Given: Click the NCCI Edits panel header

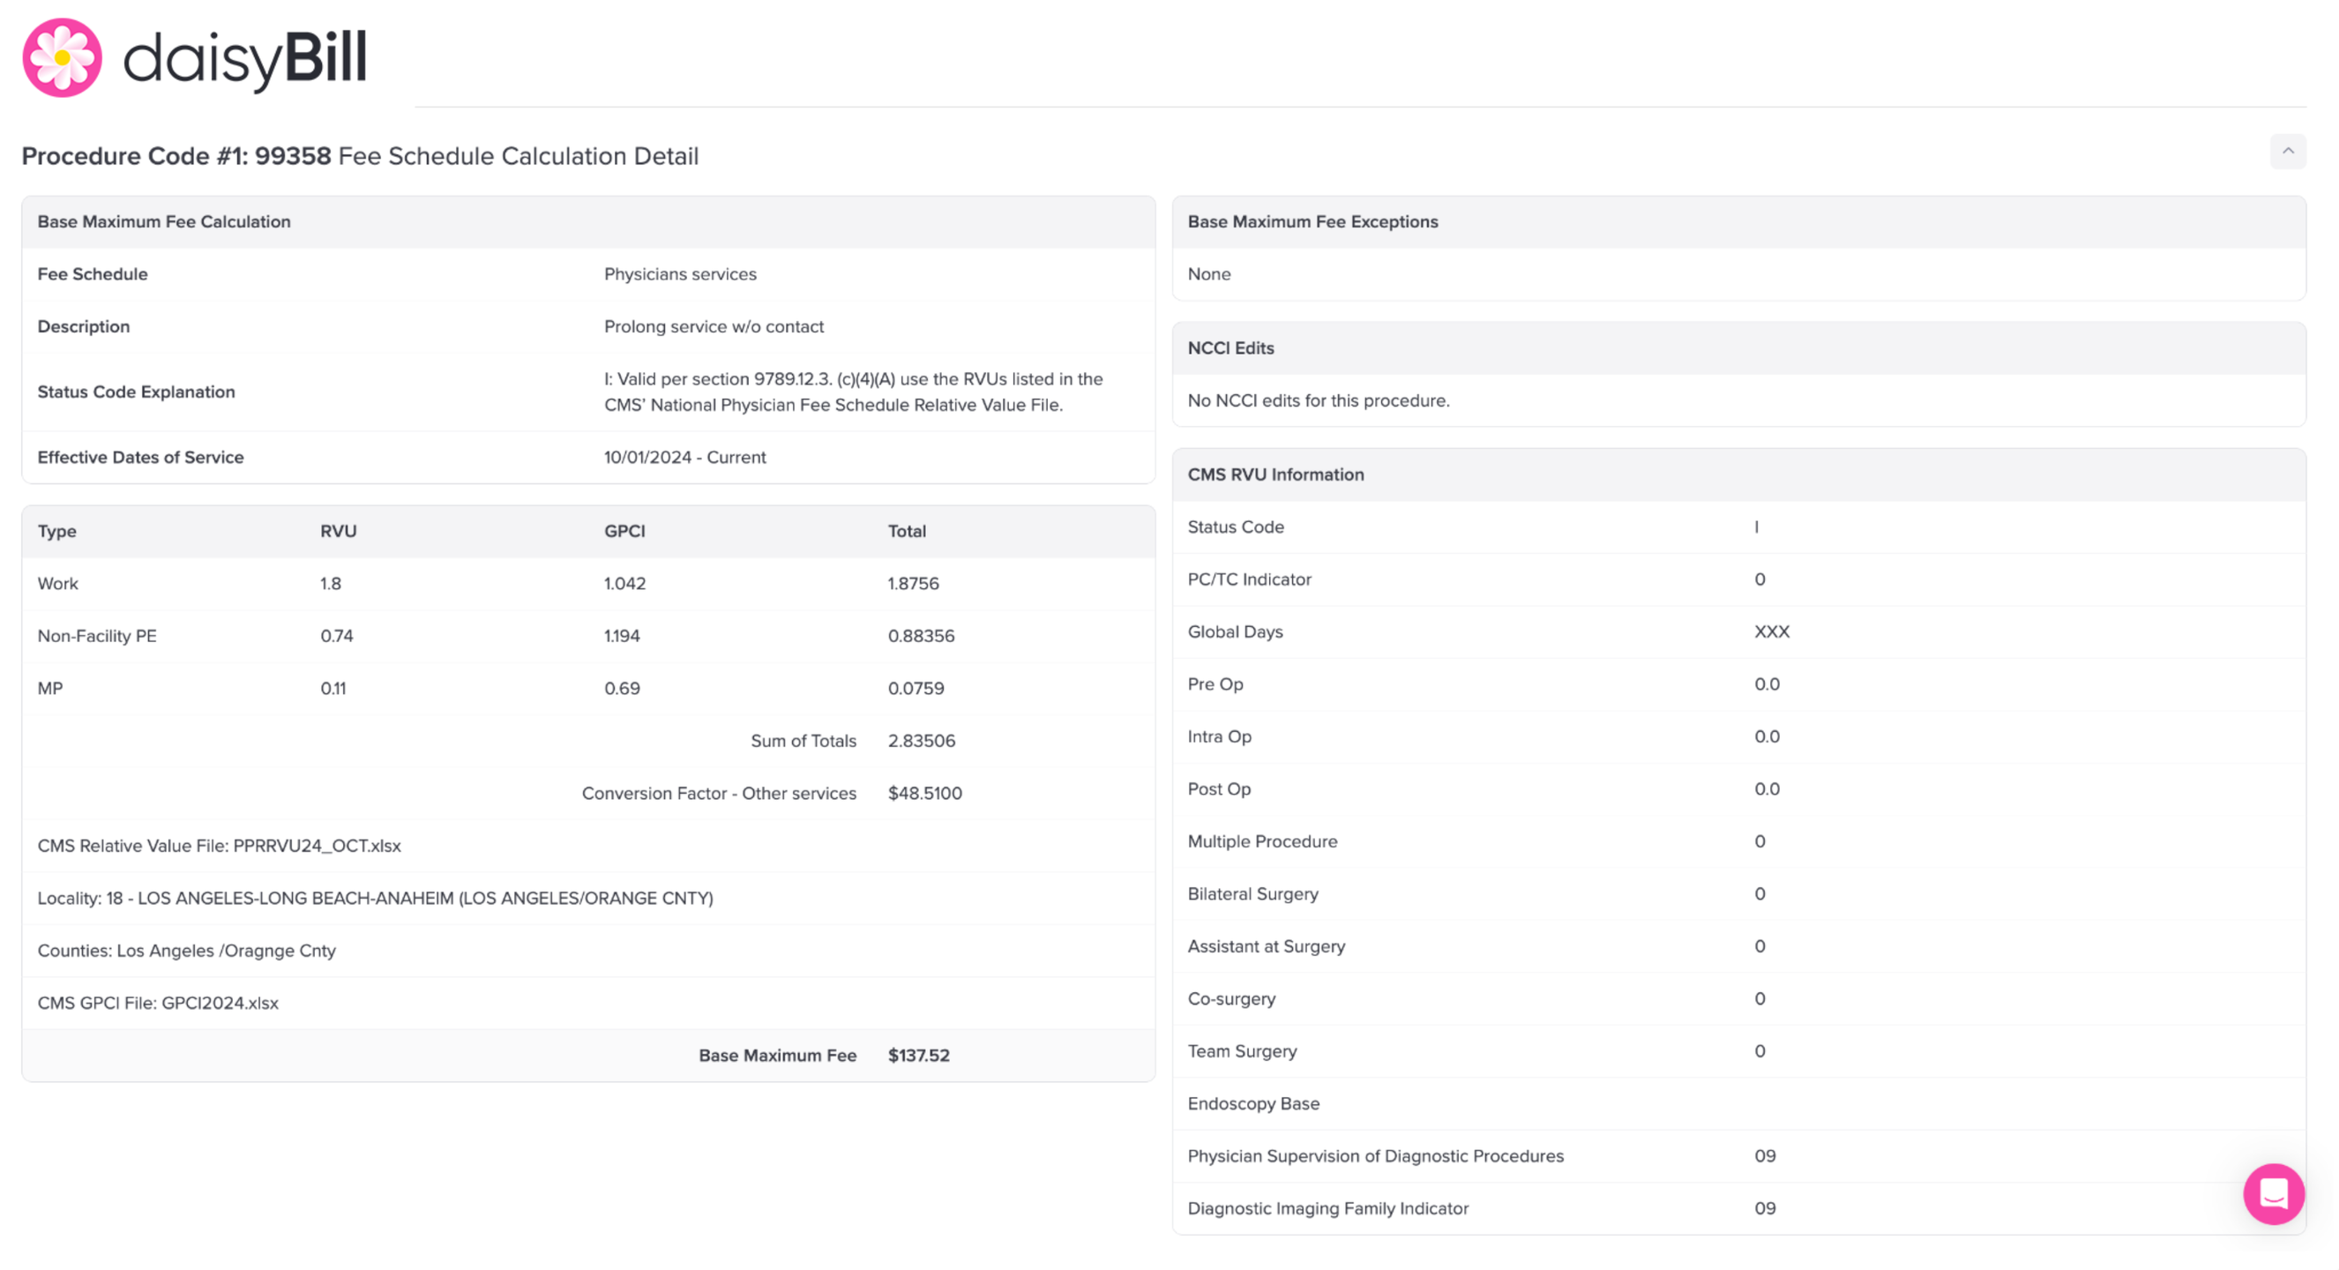Looking at the screenshot, I should (x=1230, y=347).
